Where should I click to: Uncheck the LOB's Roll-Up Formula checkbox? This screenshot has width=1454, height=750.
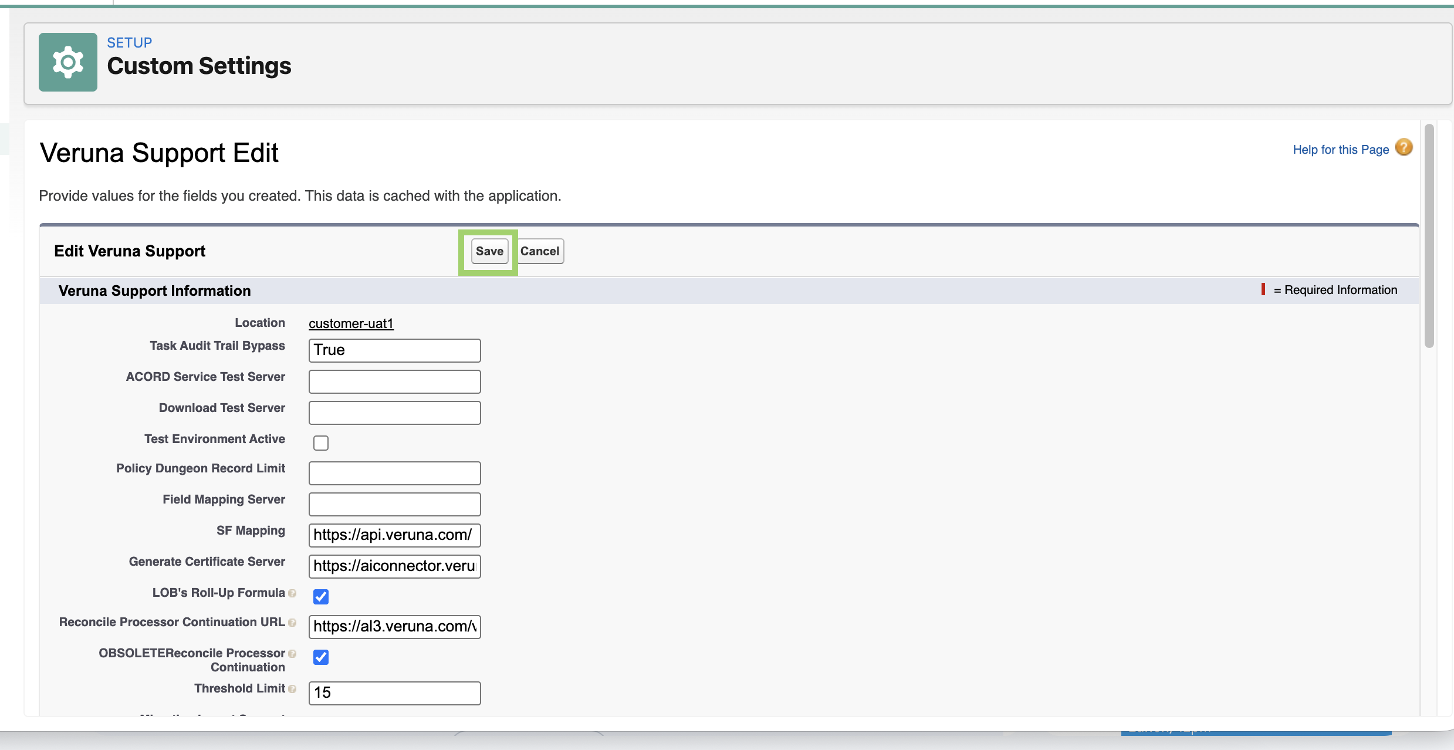321,596
